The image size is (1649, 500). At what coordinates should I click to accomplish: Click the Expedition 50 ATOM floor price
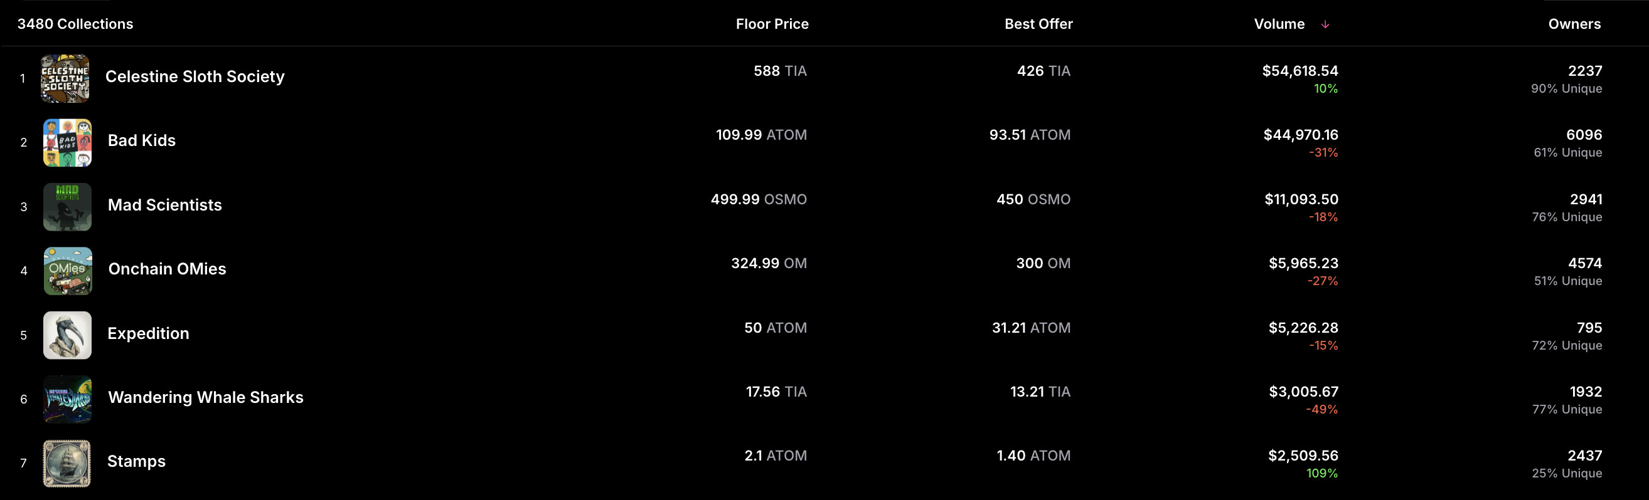point(775,328)
